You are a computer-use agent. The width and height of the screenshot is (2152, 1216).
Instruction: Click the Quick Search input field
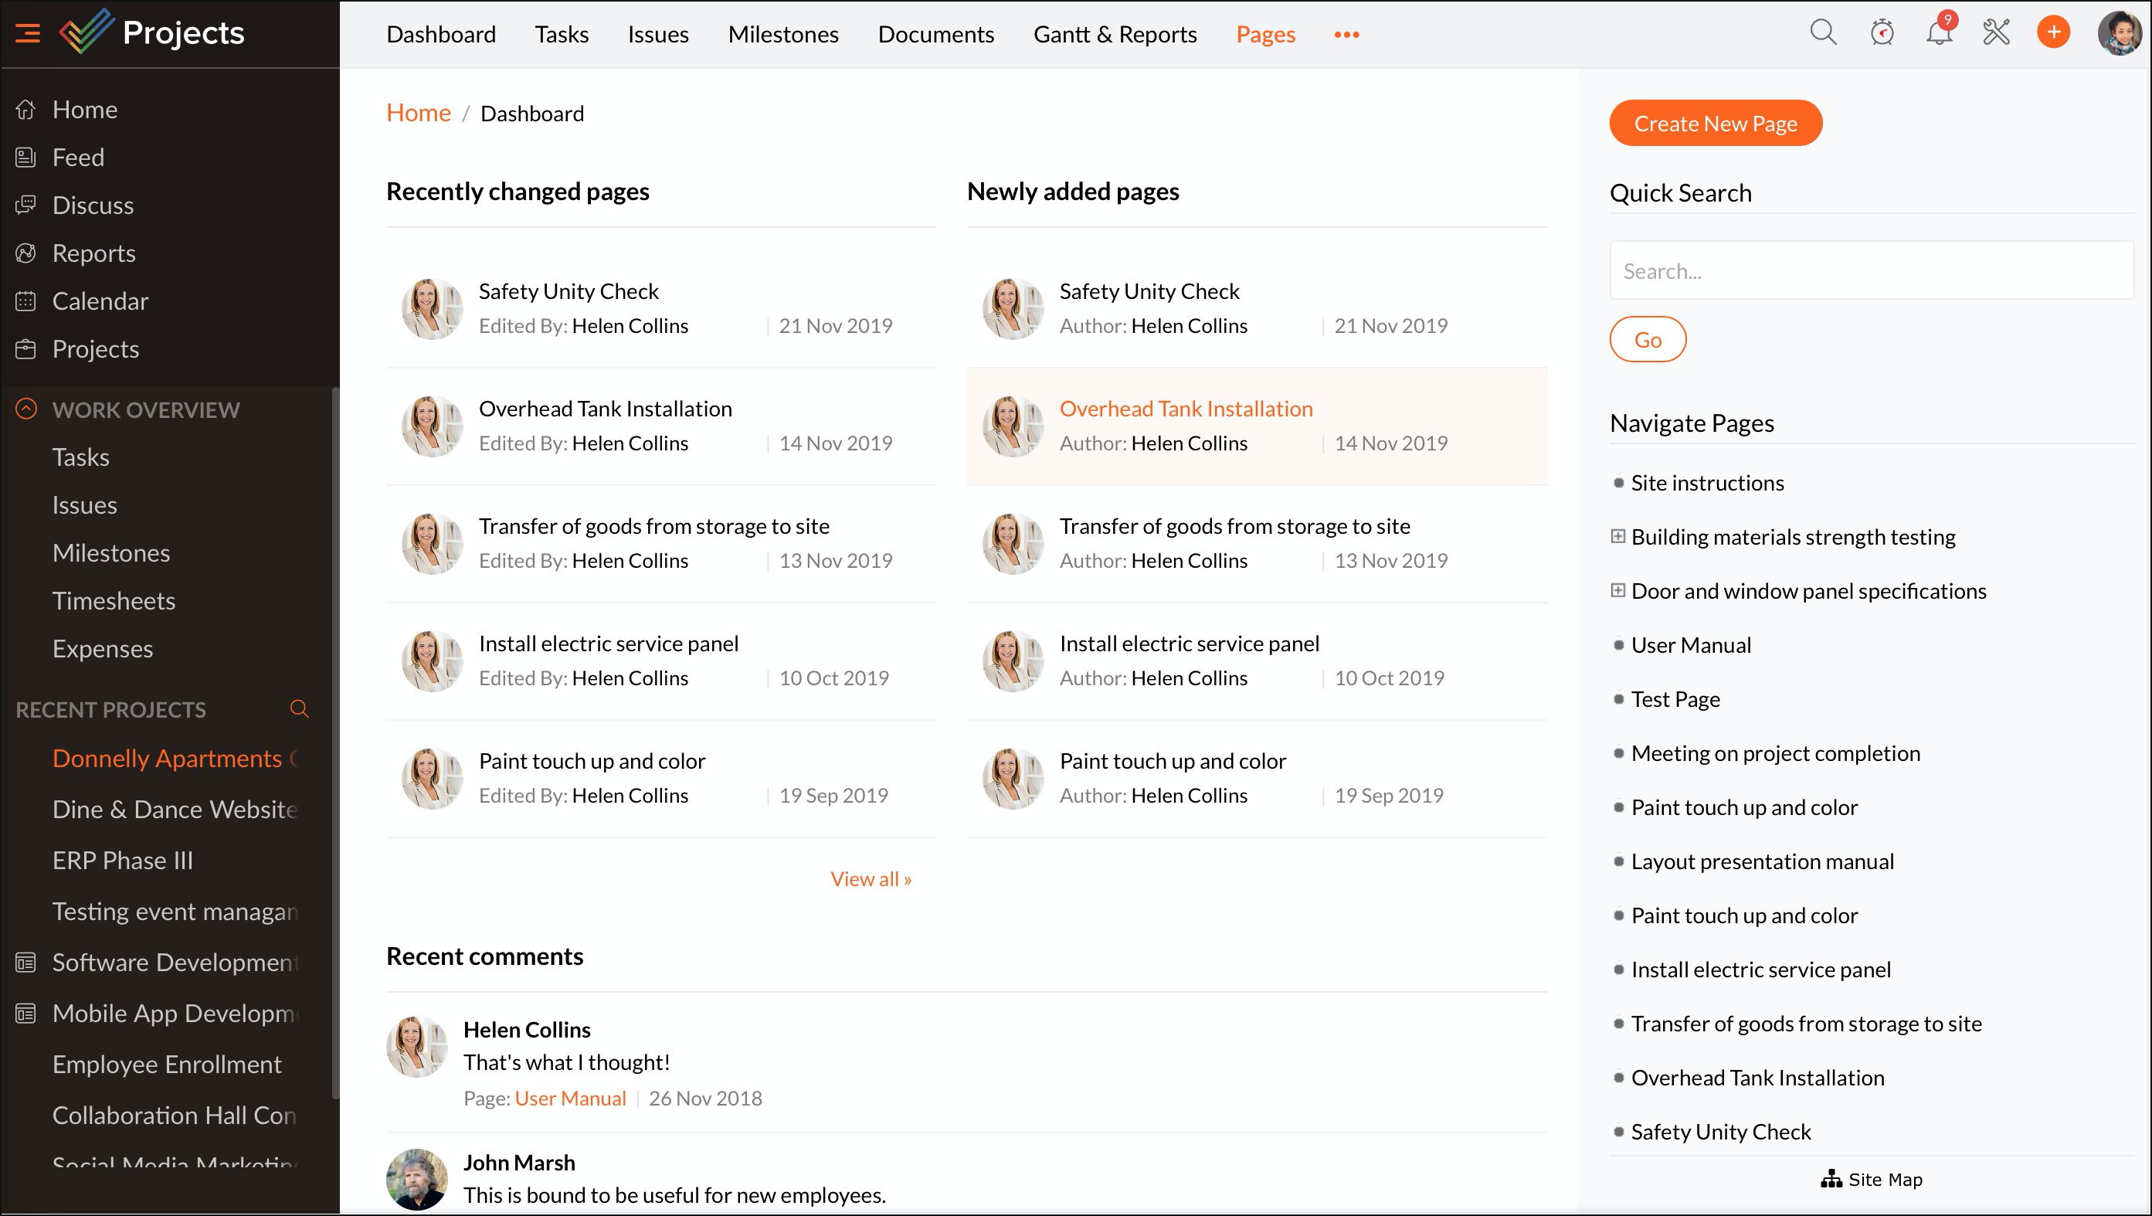tap(1872, 270)
